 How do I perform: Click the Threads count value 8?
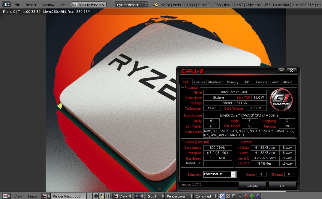tap(289, 174)
